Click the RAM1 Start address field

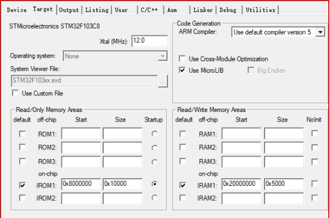click(x=241, y=133)
